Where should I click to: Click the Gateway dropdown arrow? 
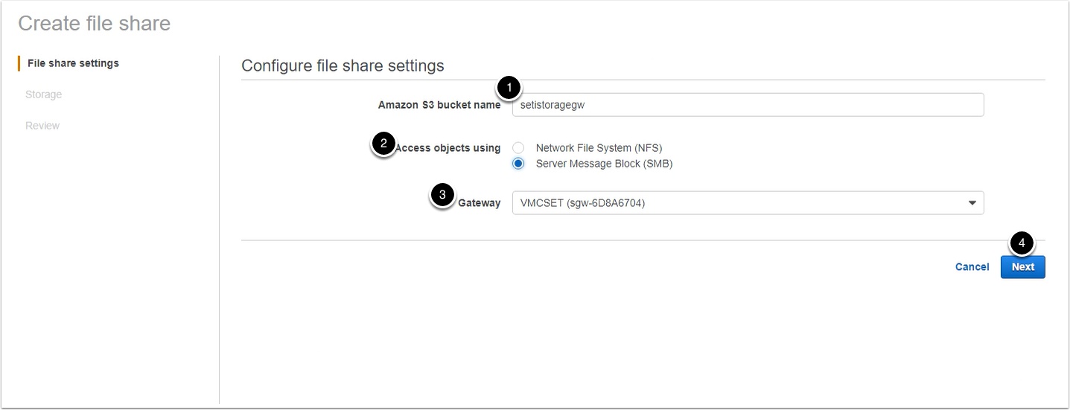(972, 203)
